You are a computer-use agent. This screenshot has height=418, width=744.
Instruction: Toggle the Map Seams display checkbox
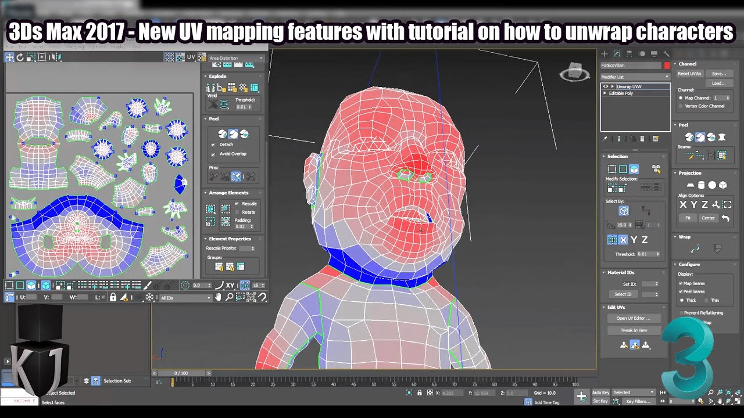click(681, 283)
